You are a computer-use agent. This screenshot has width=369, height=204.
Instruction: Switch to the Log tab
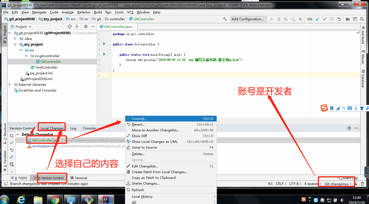[73, 128]
